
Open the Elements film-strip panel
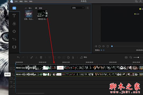(x=14, y=47)
